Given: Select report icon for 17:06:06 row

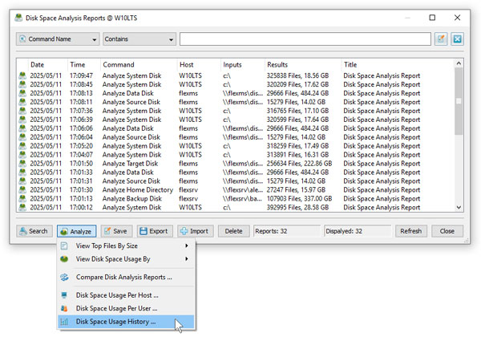Looking at the screenshot, I should coord(22,128).
